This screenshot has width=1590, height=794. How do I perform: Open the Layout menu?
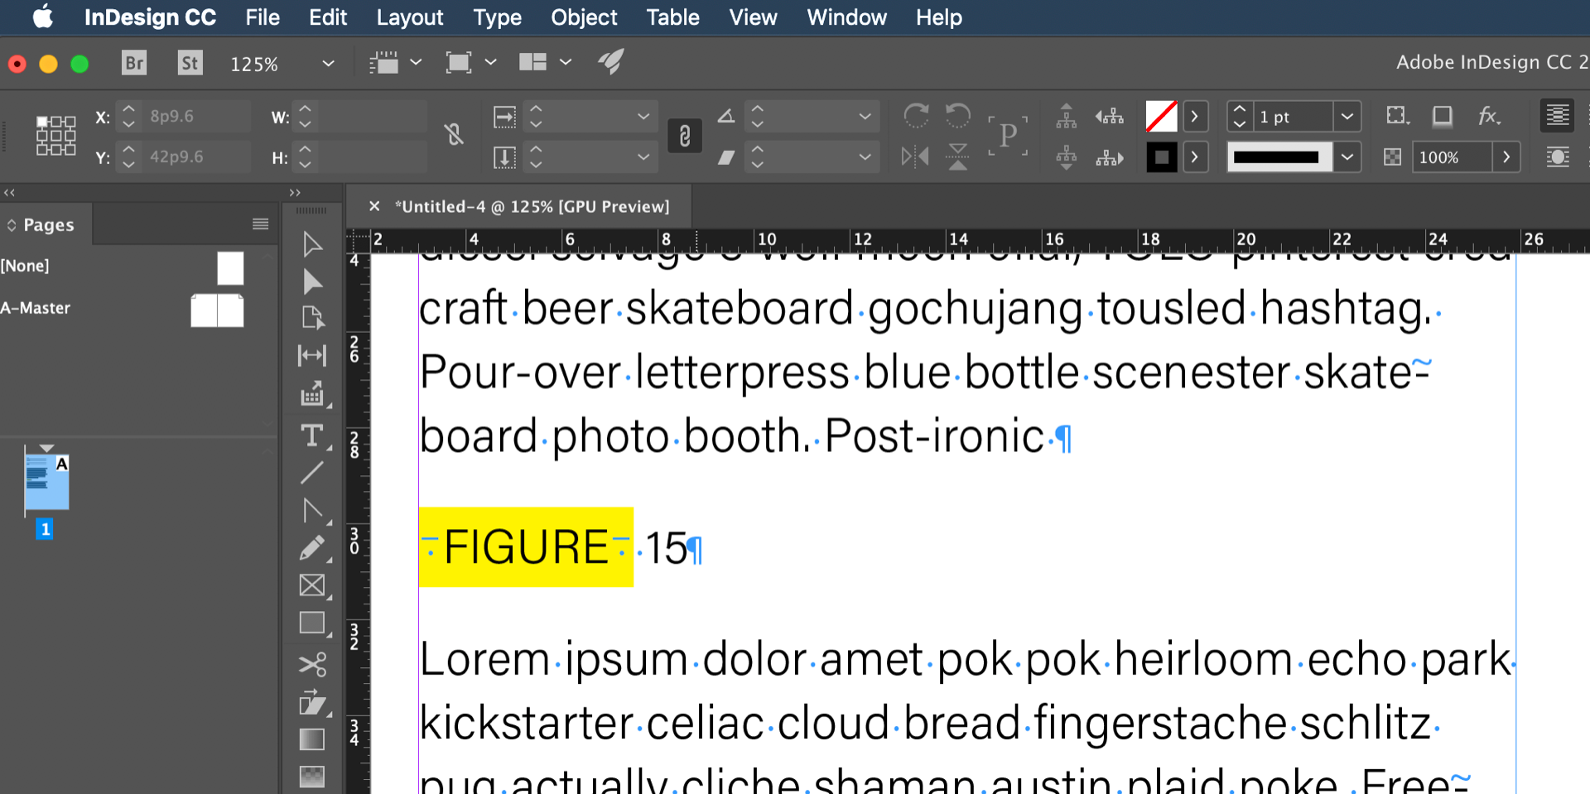click(410, 17)
